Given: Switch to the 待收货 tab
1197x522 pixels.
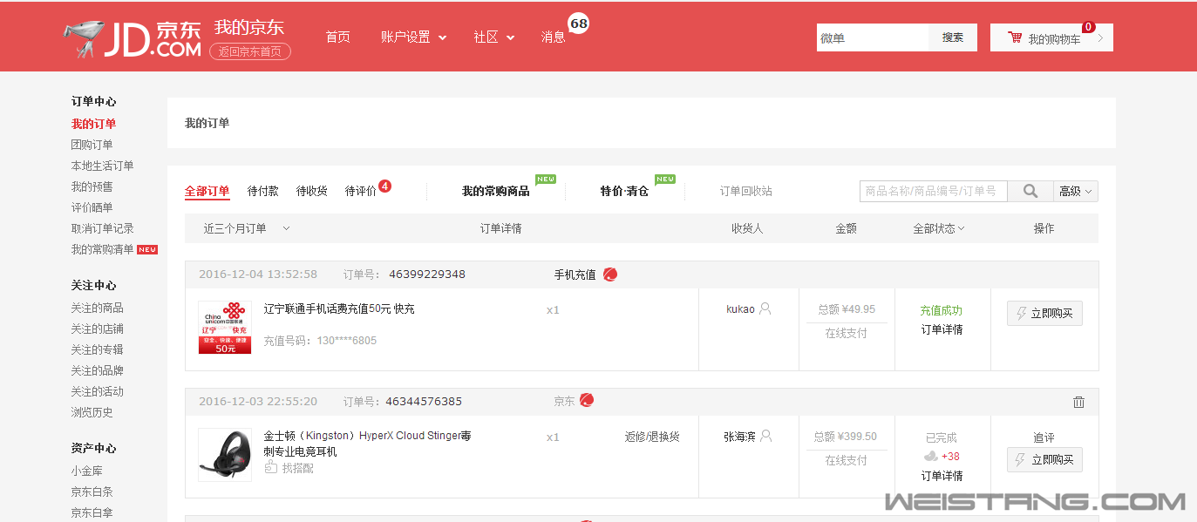Looking at the screenshot, I should coord(312,191).
